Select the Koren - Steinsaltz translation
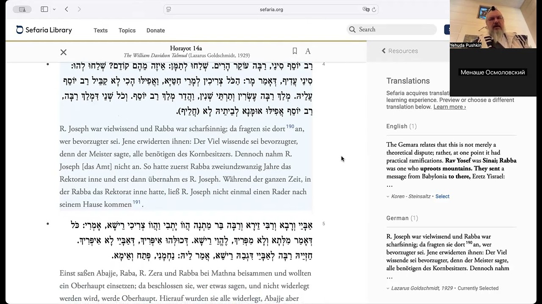This screenshot has height=304, width=542. tap(442, 196)
